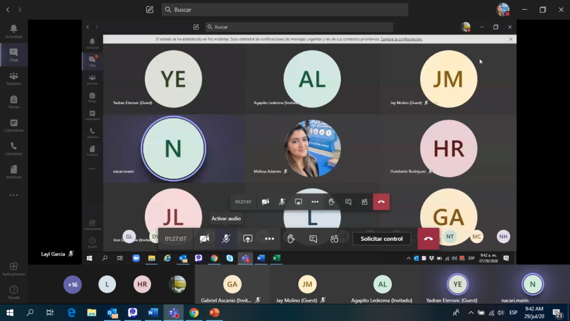
Task: Open more actions in the large call toolbar
Action: (x=269, y=239)
